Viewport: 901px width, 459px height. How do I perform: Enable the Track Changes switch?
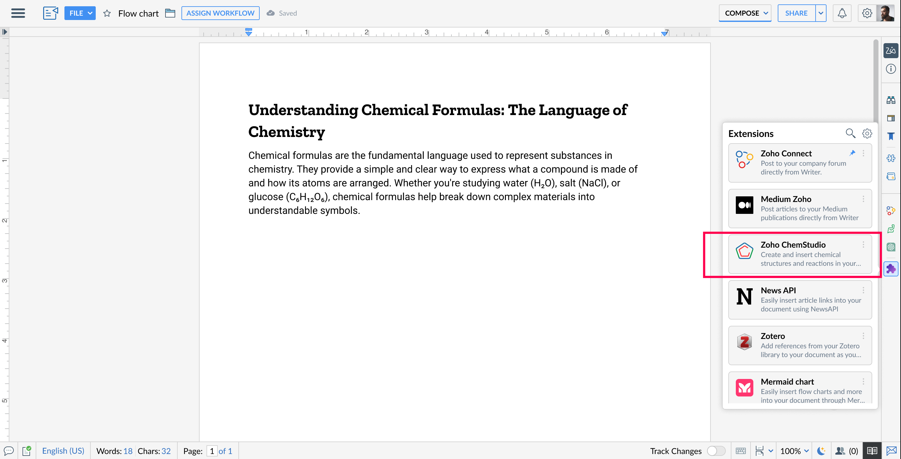(x=715, y=451)
